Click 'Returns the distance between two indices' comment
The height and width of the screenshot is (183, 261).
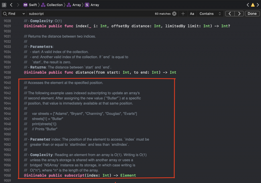point(60,36)
